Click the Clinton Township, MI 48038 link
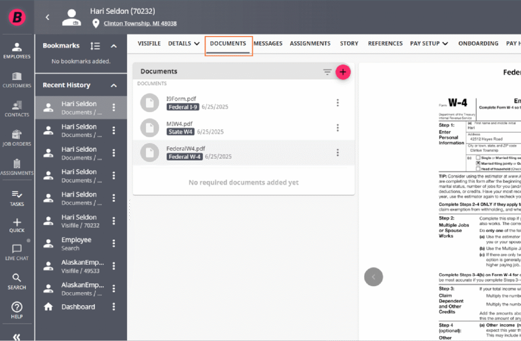521x341 pixels. pos(140,23)
